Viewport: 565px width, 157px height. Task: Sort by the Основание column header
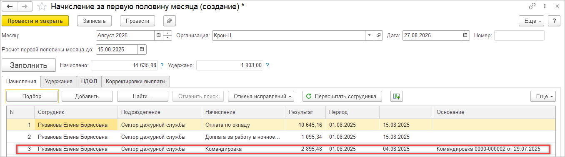pyautogui.click(x=494, y=112)
